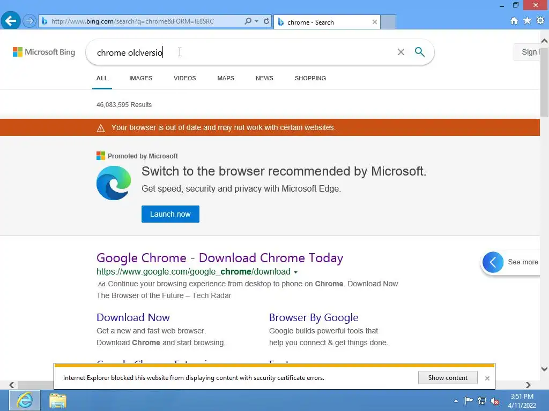
Task: Switch to the IMAGES tab
Action: (141, 78)
